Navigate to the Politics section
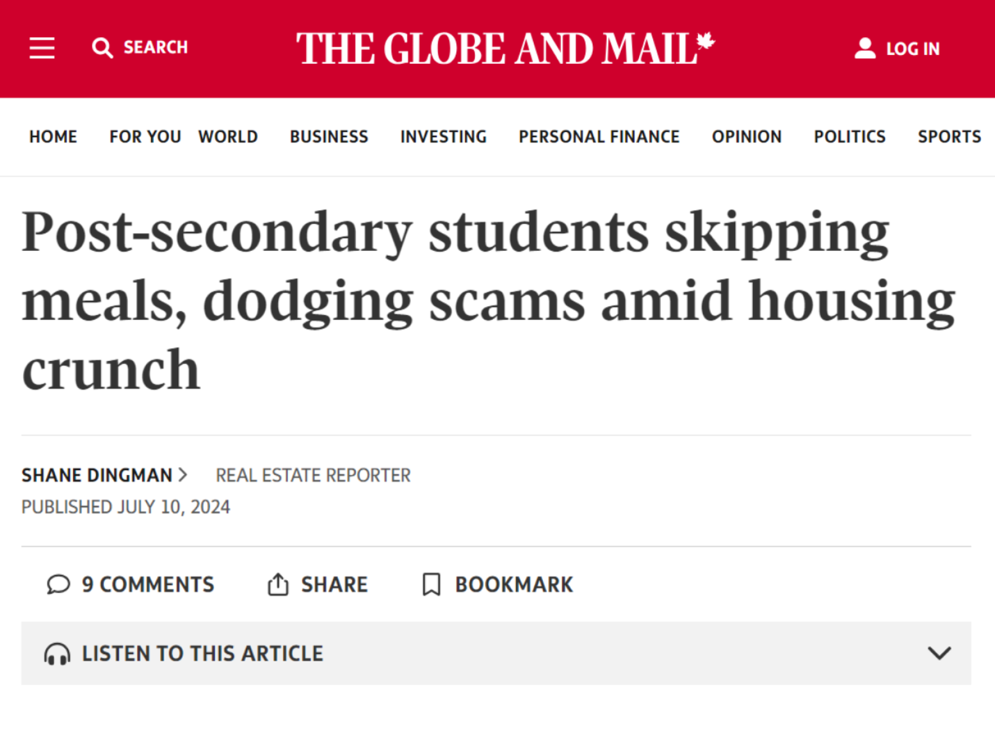 point(850,137)
